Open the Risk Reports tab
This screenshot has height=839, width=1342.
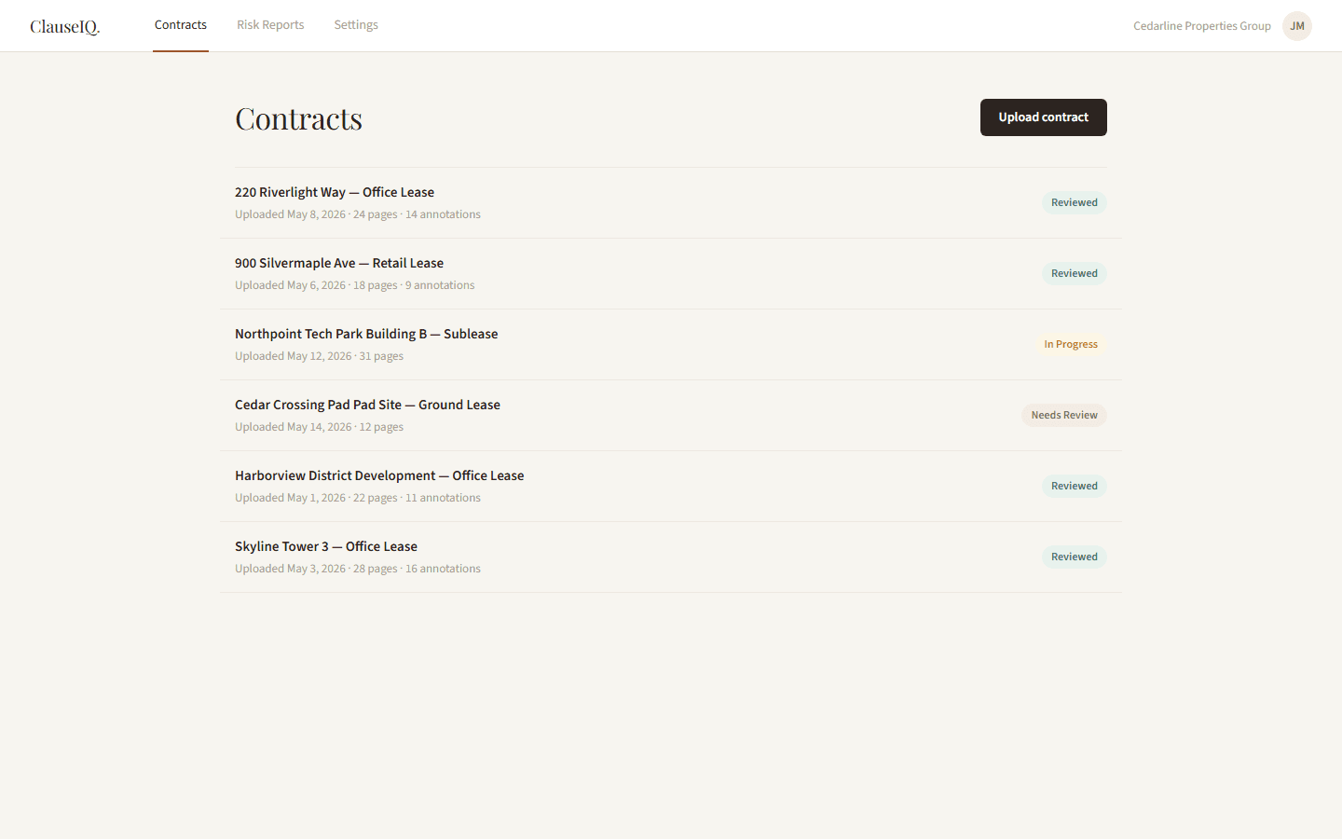270,25
